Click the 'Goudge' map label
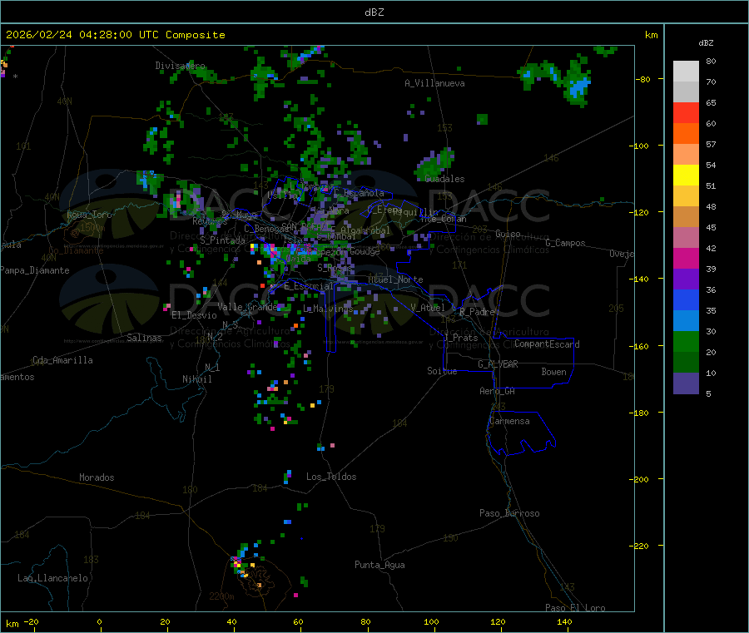The width and height of the screenshot is (749, 633). click(x=365, y=251)
